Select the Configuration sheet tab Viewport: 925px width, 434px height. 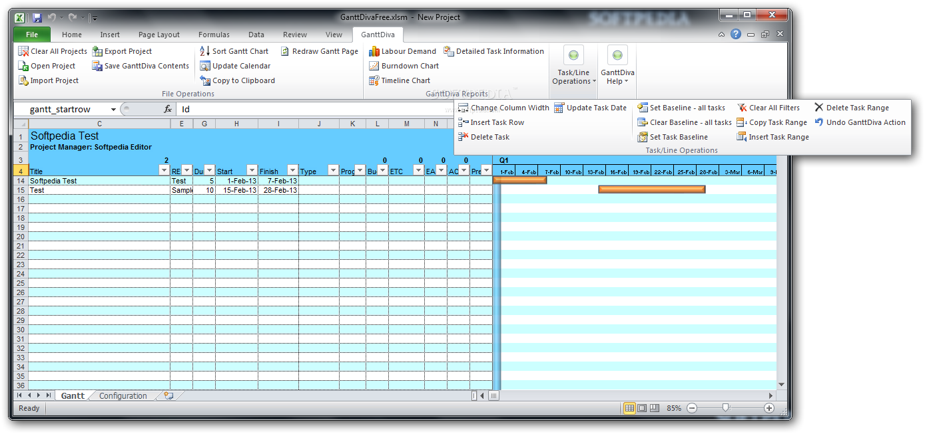[123, 395]
